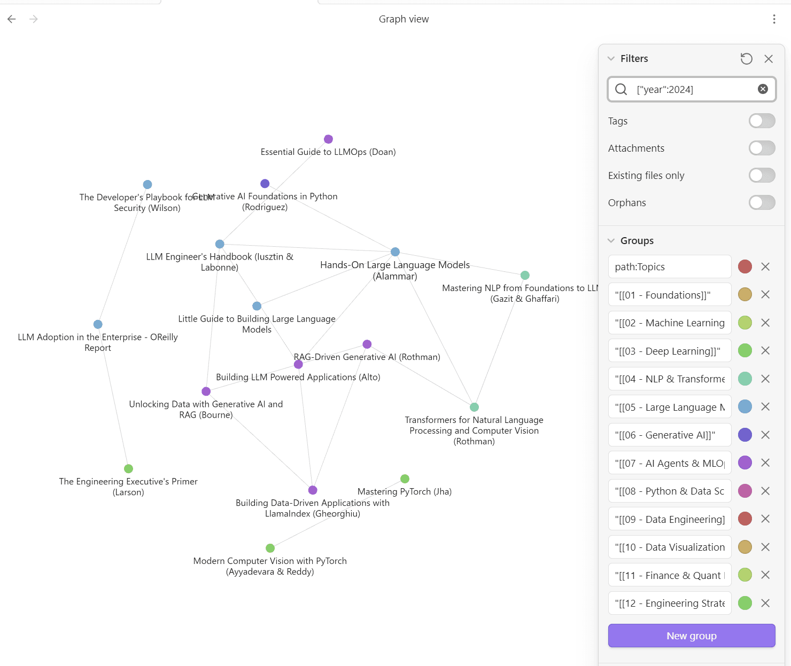Screen dimensions: 791x666
Task: Enable the Orphans toggle
Action: click(x=762, y=202)
